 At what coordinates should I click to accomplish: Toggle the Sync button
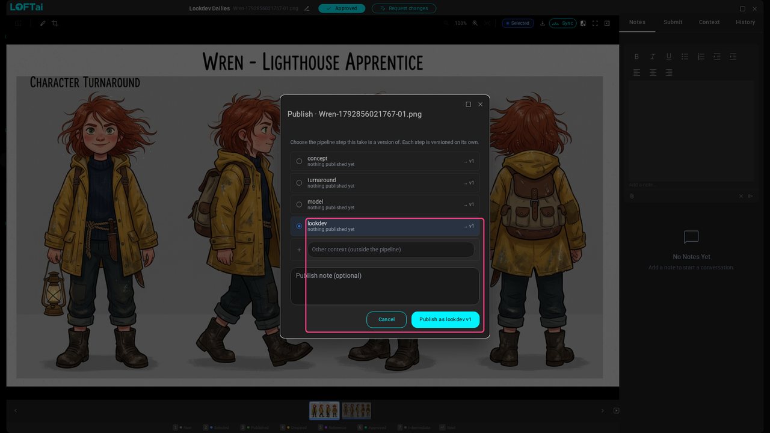(x=562, y=23)
